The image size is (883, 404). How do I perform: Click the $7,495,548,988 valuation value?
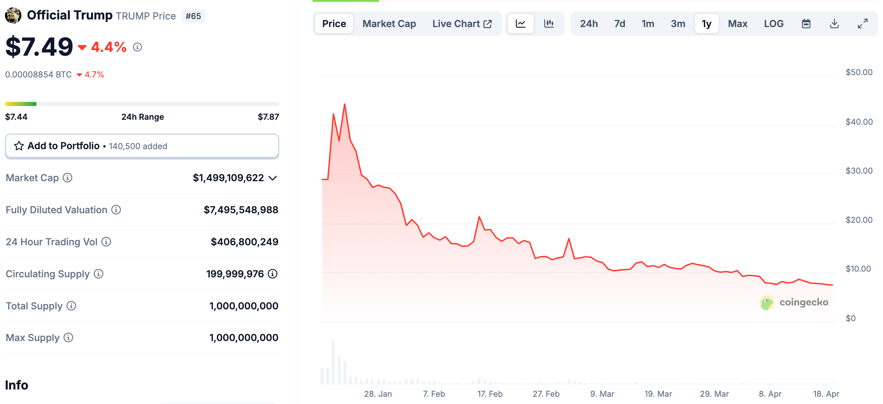(x=241, y=210)
